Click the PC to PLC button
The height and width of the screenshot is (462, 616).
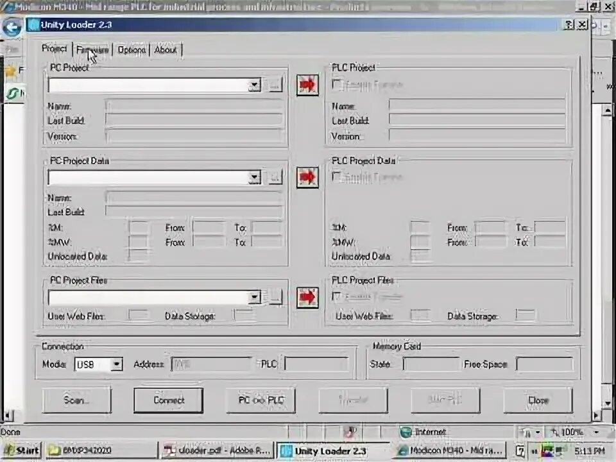coord(261,400)
